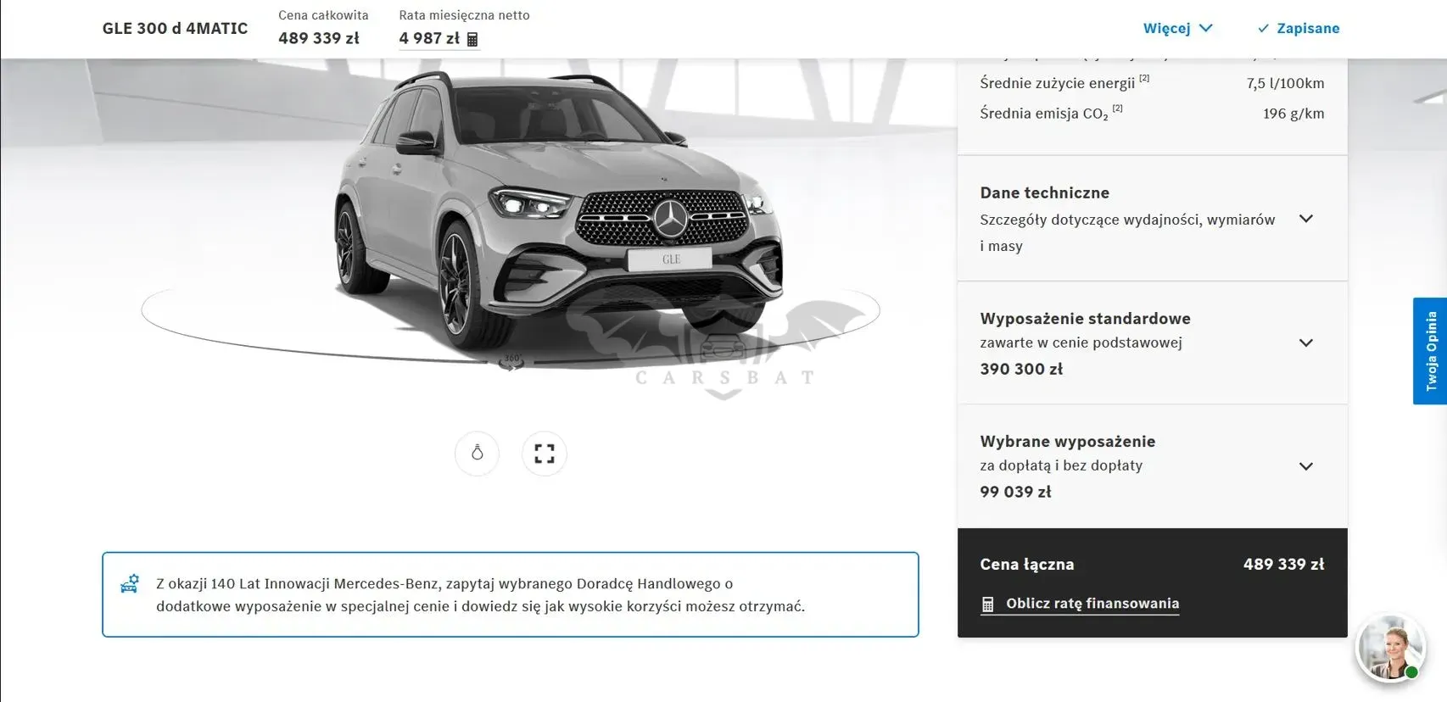
Task: Click the Wybrane wyposażenie heading
Action: point(1068,442)
